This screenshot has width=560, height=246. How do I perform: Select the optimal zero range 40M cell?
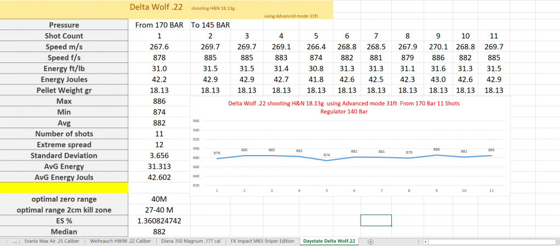point(159,199)
